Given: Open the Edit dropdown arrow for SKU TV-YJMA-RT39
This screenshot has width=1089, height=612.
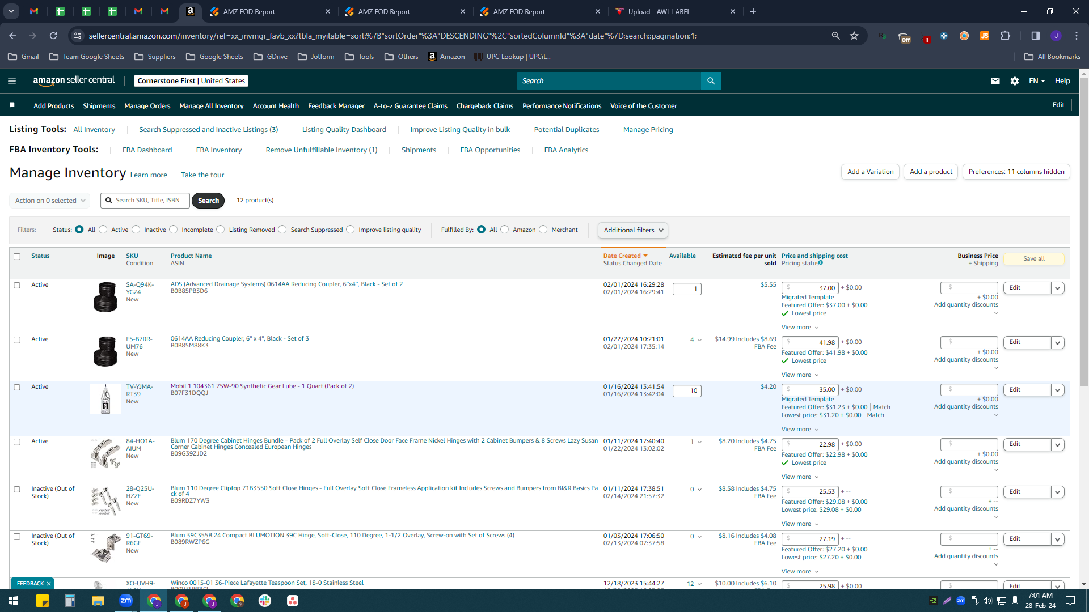Looking at the screenshot, I should point(1057,390).
